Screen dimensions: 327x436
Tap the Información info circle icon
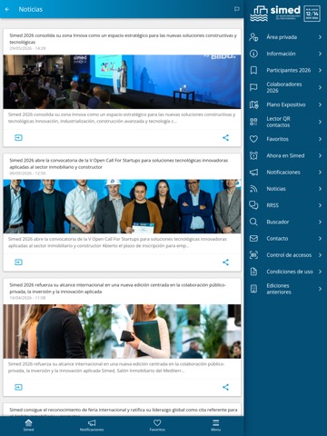pos(253,54)
